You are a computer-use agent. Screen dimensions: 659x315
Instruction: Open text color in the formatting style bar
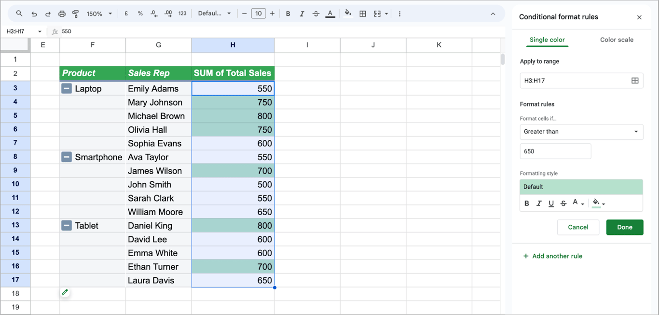(x=578, y=203)
